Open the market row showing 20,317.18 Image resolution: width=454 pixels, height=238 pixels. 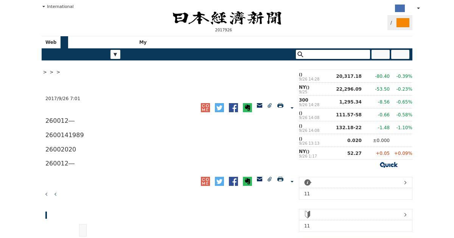coord(356,76)
